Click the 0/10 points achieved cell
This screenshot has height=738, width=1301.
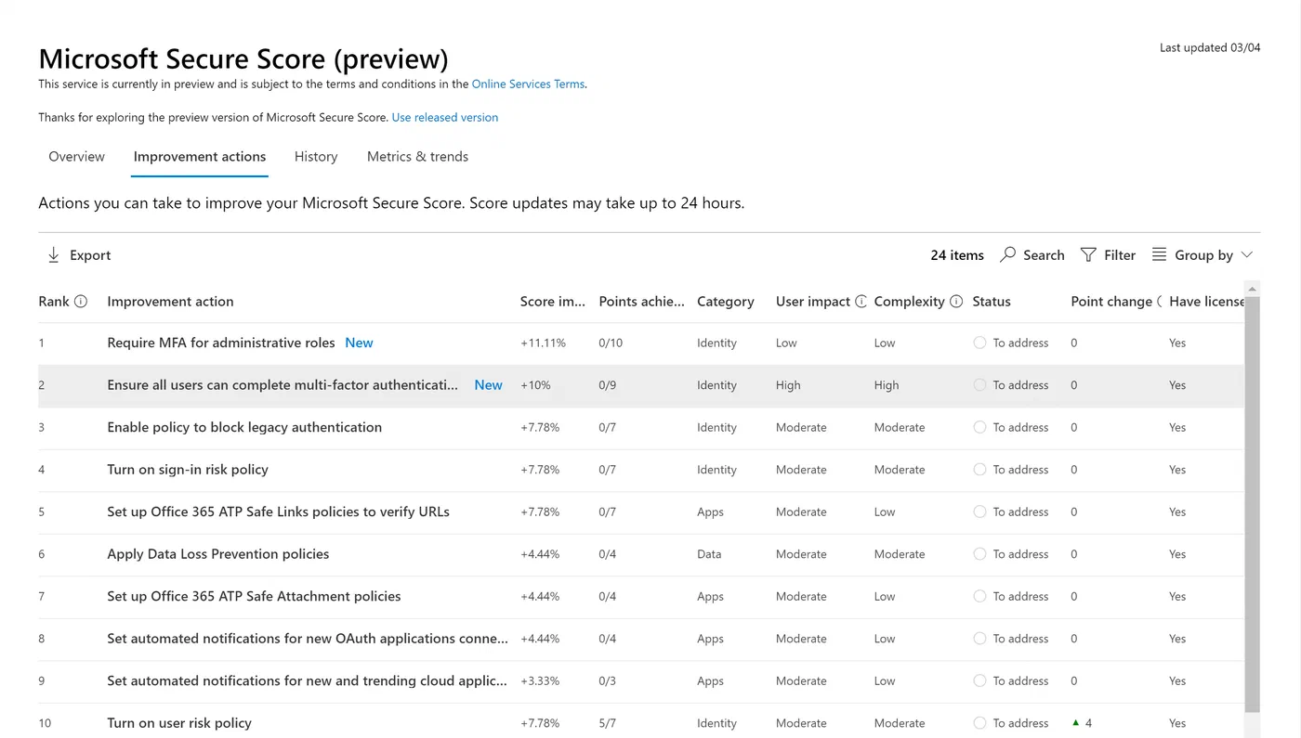click(611, 343)
